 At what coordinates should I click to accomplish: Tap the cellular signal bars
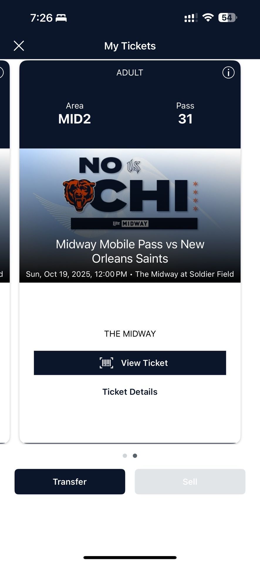pyautogui.click(x=190, y=18)
